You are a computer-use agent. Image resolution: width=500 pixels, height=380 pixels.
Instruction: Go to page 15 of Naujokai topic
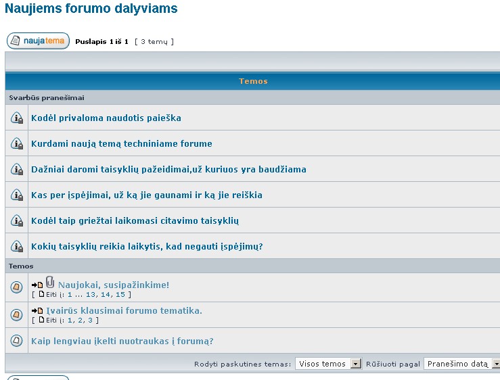tap(120, 294)
